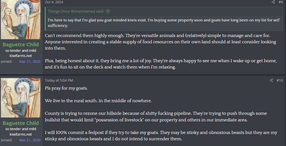Open Baguette Child profile from post #10

(21, 123)
